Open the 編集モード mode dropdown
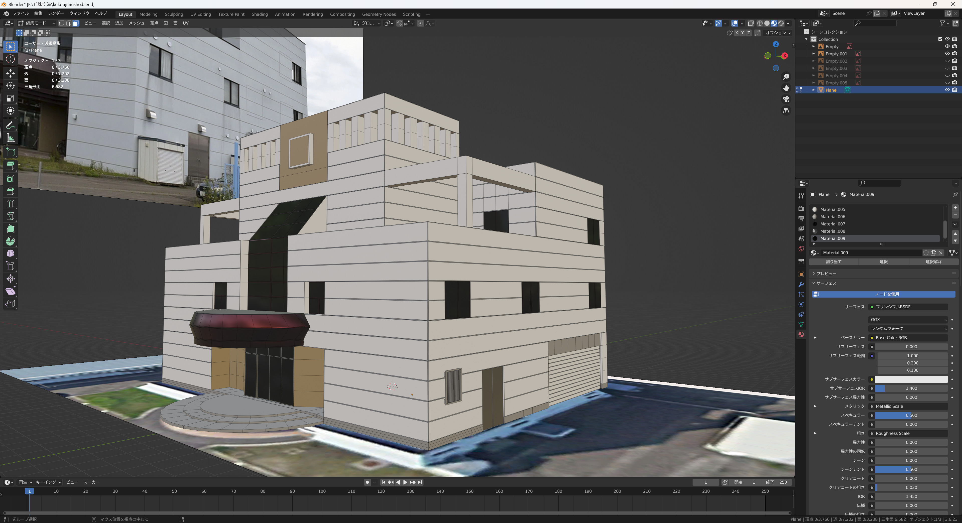Image resolution: width=962 pixels, height=523 pixels. (37, 23)
